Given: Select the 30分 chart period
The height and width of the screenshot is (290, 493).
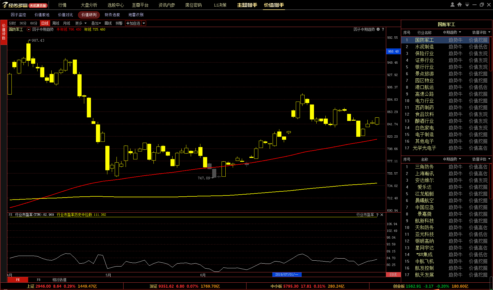Looking at the screenshot, I should tap(23, 23).
